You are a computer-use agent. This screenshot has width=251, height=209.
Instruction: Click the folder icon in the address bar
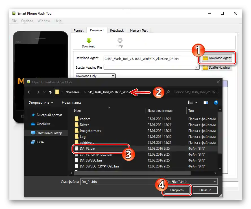tap(57, 92)
